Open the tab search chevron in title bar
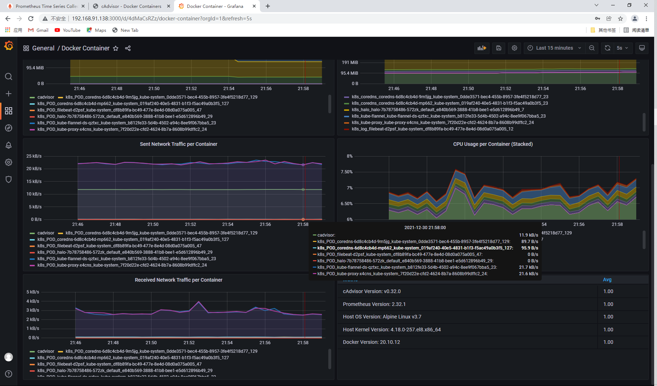 coord(596,5)
